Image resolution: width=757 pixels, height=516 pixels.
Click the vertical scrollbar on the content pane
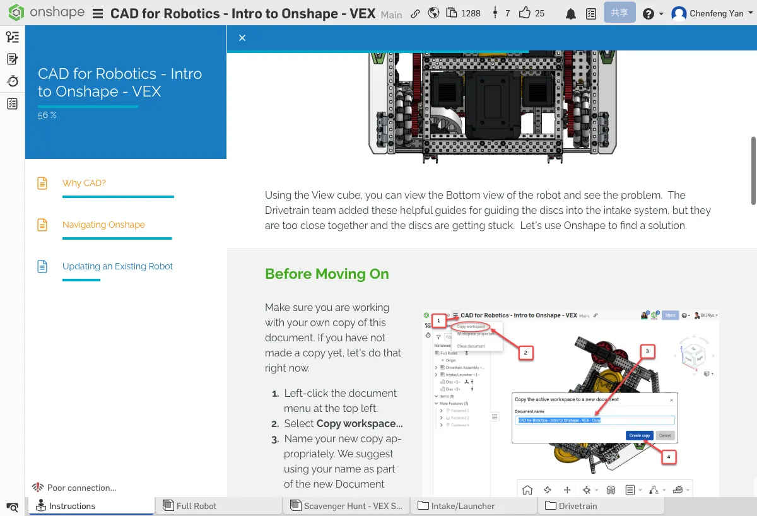click(x=753, y=170)
